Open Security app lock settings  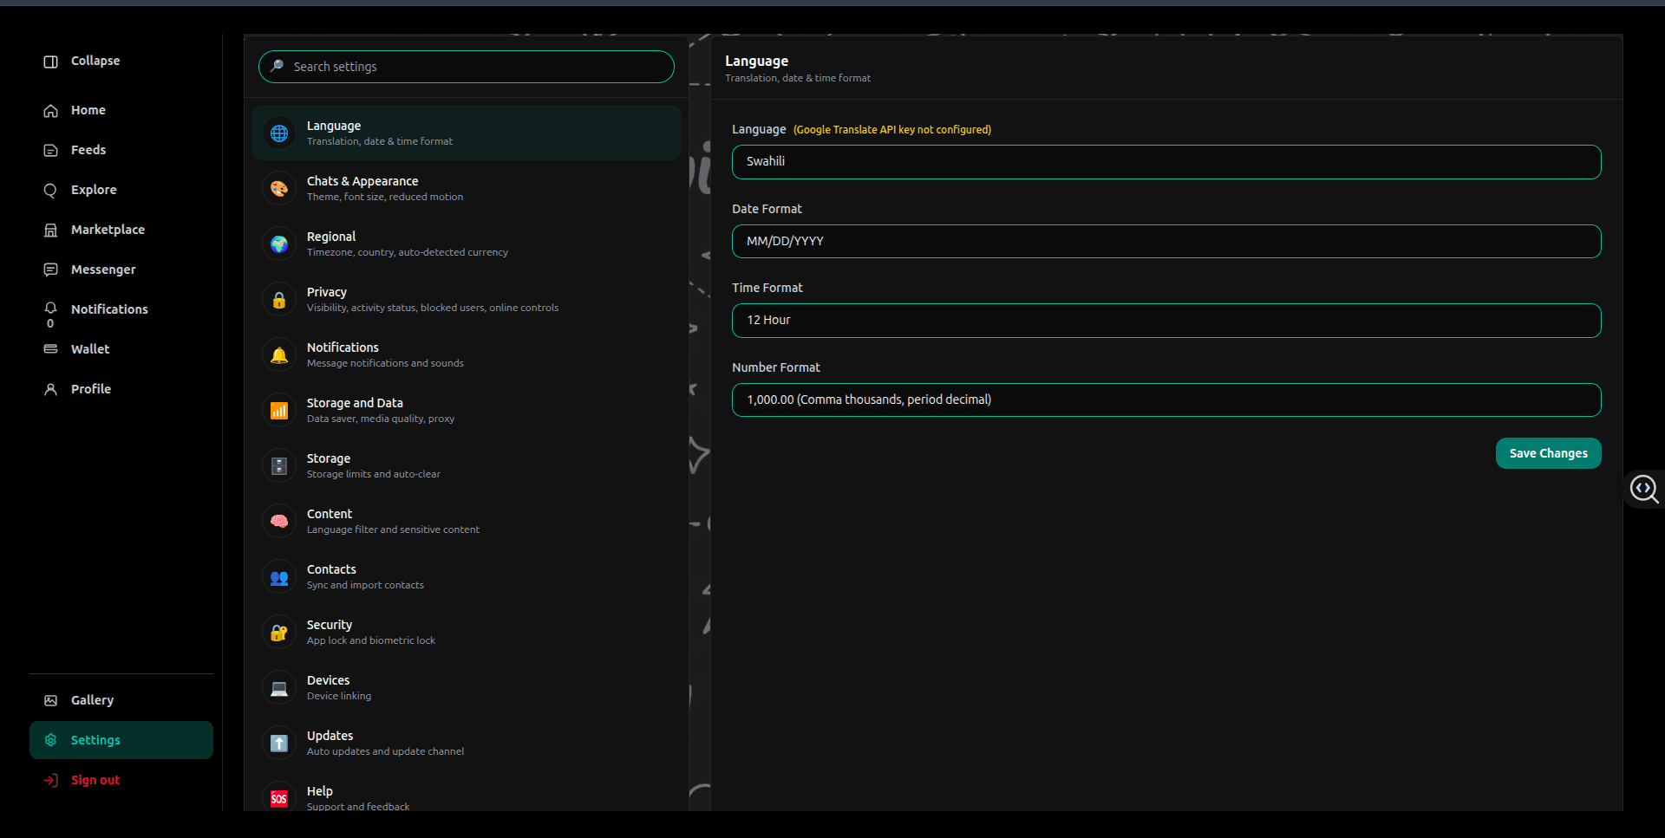pos(467,633)
